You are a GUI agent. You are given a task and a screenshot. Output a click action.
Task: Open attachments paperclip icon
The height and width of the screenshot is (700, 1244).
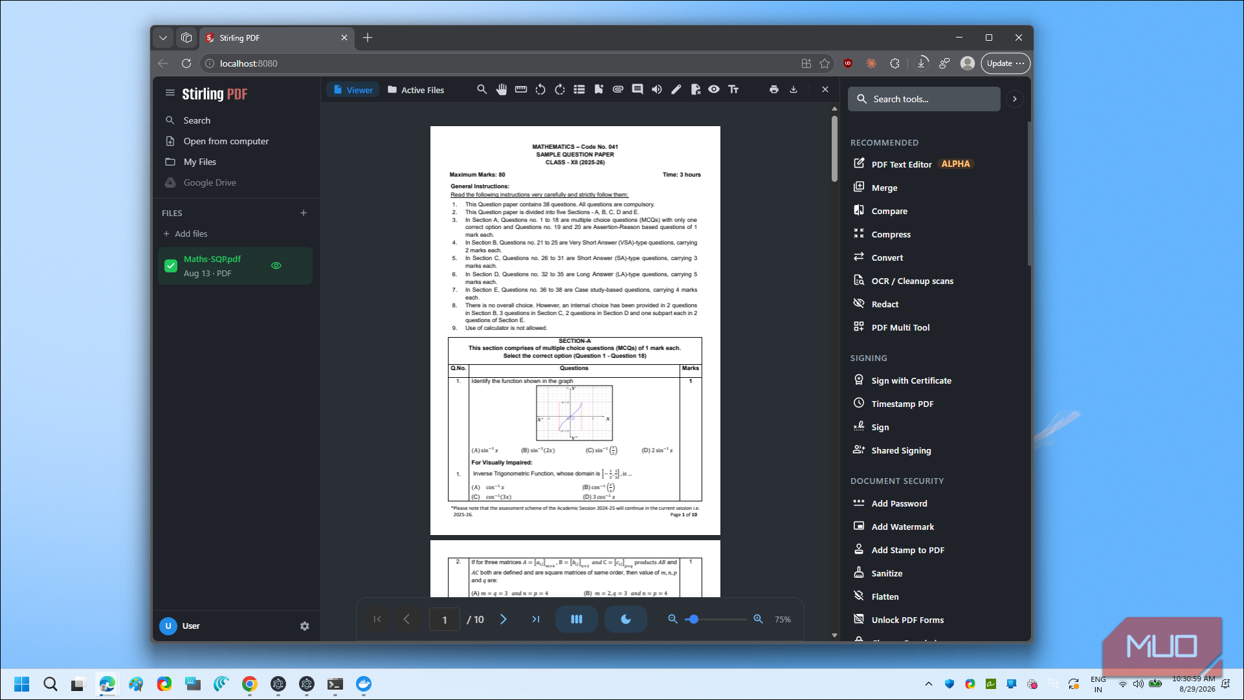[x=618, y=89]
